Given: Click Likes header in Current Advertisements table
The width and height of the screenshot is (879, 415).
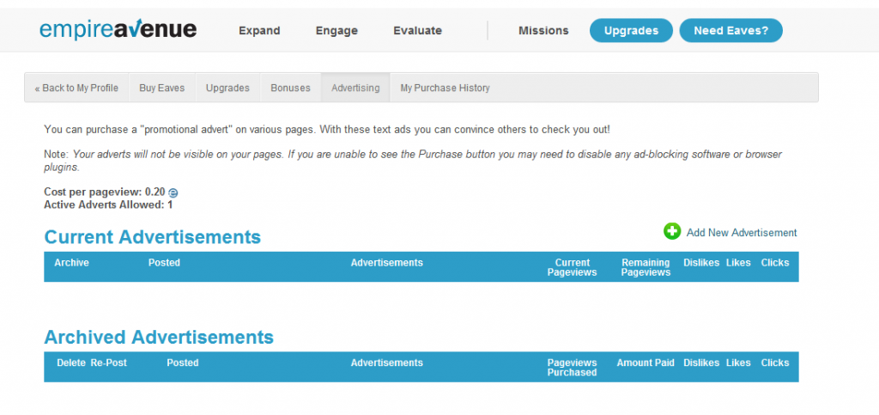Looking at the screenshot, I should pyautogui.click(x=738, y=262).
